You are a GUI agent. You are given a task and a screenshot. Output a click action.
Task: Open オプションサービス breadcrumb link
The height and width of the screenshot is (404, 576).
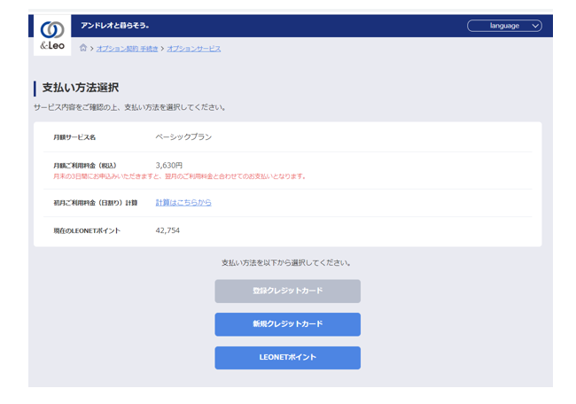tap(194, 49)
